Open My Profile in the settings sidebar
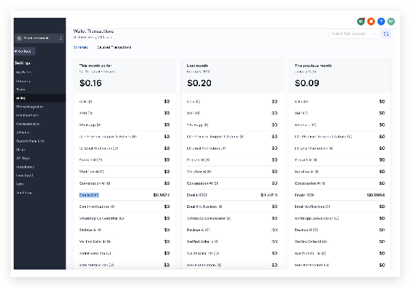Viewport: 411px width, 288px height. coord(24,73)
